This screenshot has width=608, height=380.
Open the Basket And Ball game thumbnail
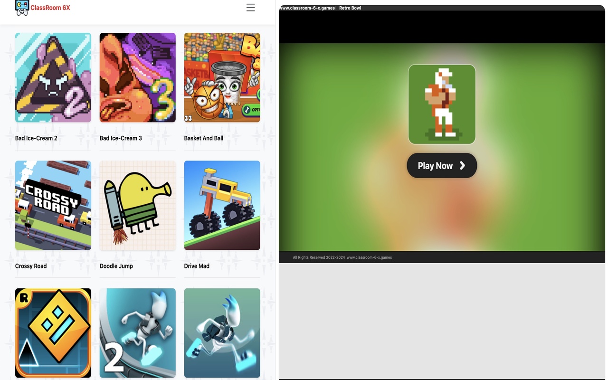(x=222, y=77)
